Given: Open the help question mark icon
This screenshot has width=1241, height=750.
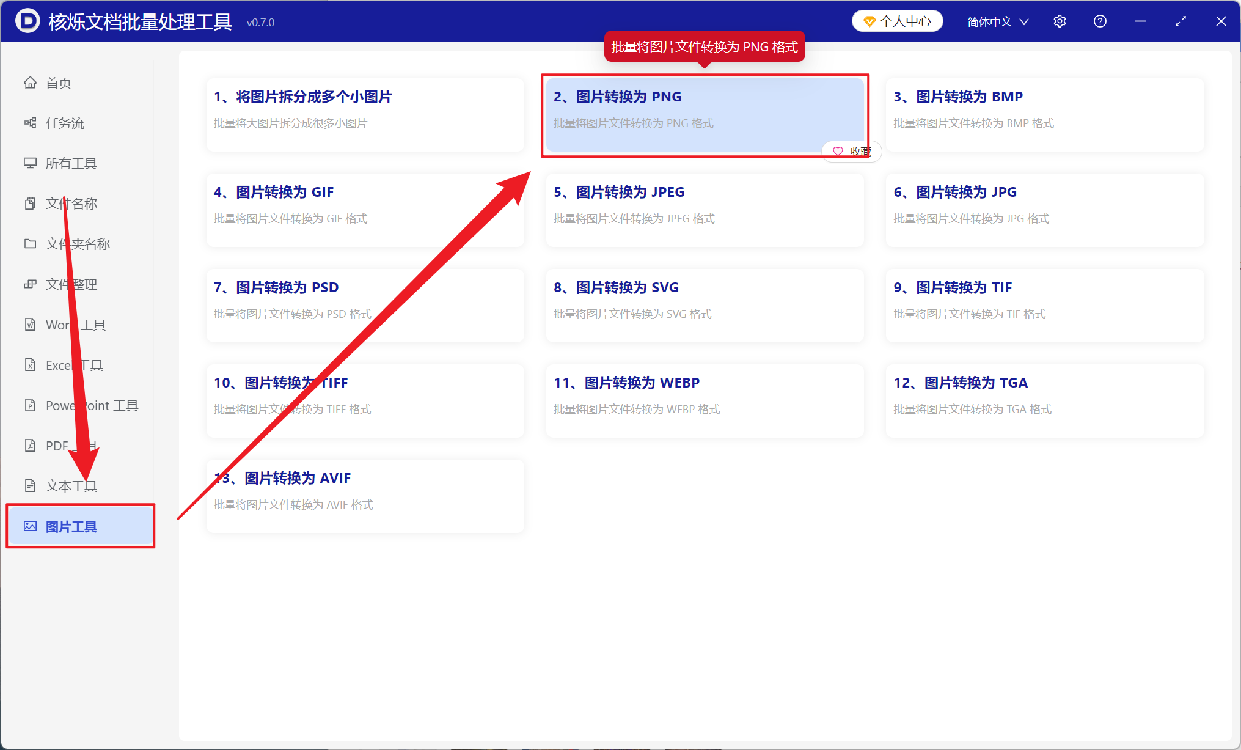Looking at the screenshot, I should [x=1100, y=21].
